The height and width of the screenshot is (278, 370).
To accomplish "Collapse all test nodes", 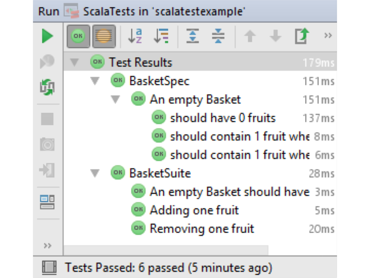I will click(218, 36).
